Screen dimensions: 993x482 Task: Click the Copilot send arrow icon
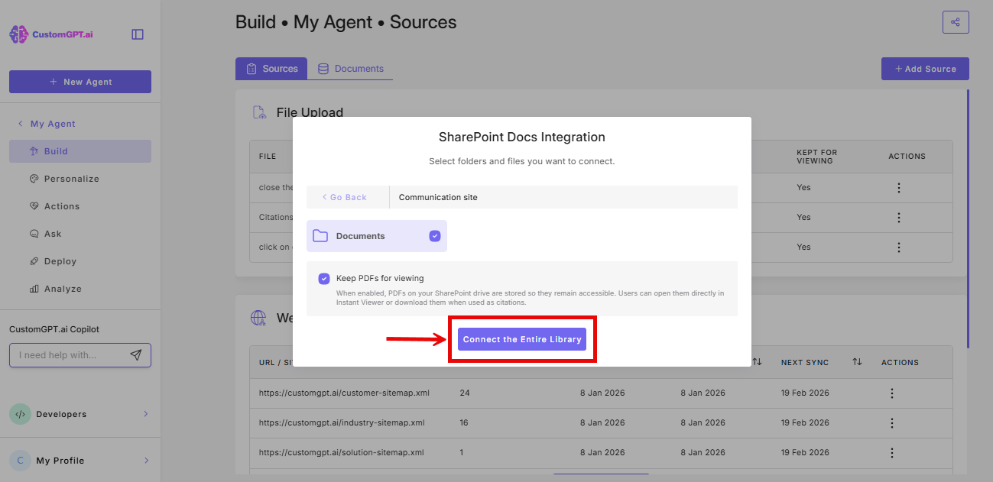136,355
